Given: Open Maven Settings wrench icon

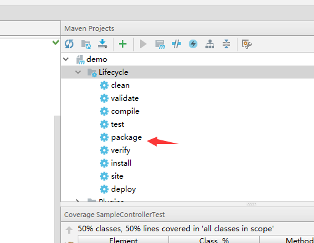Looking at the screenshot, I should (x=247, y=44).
